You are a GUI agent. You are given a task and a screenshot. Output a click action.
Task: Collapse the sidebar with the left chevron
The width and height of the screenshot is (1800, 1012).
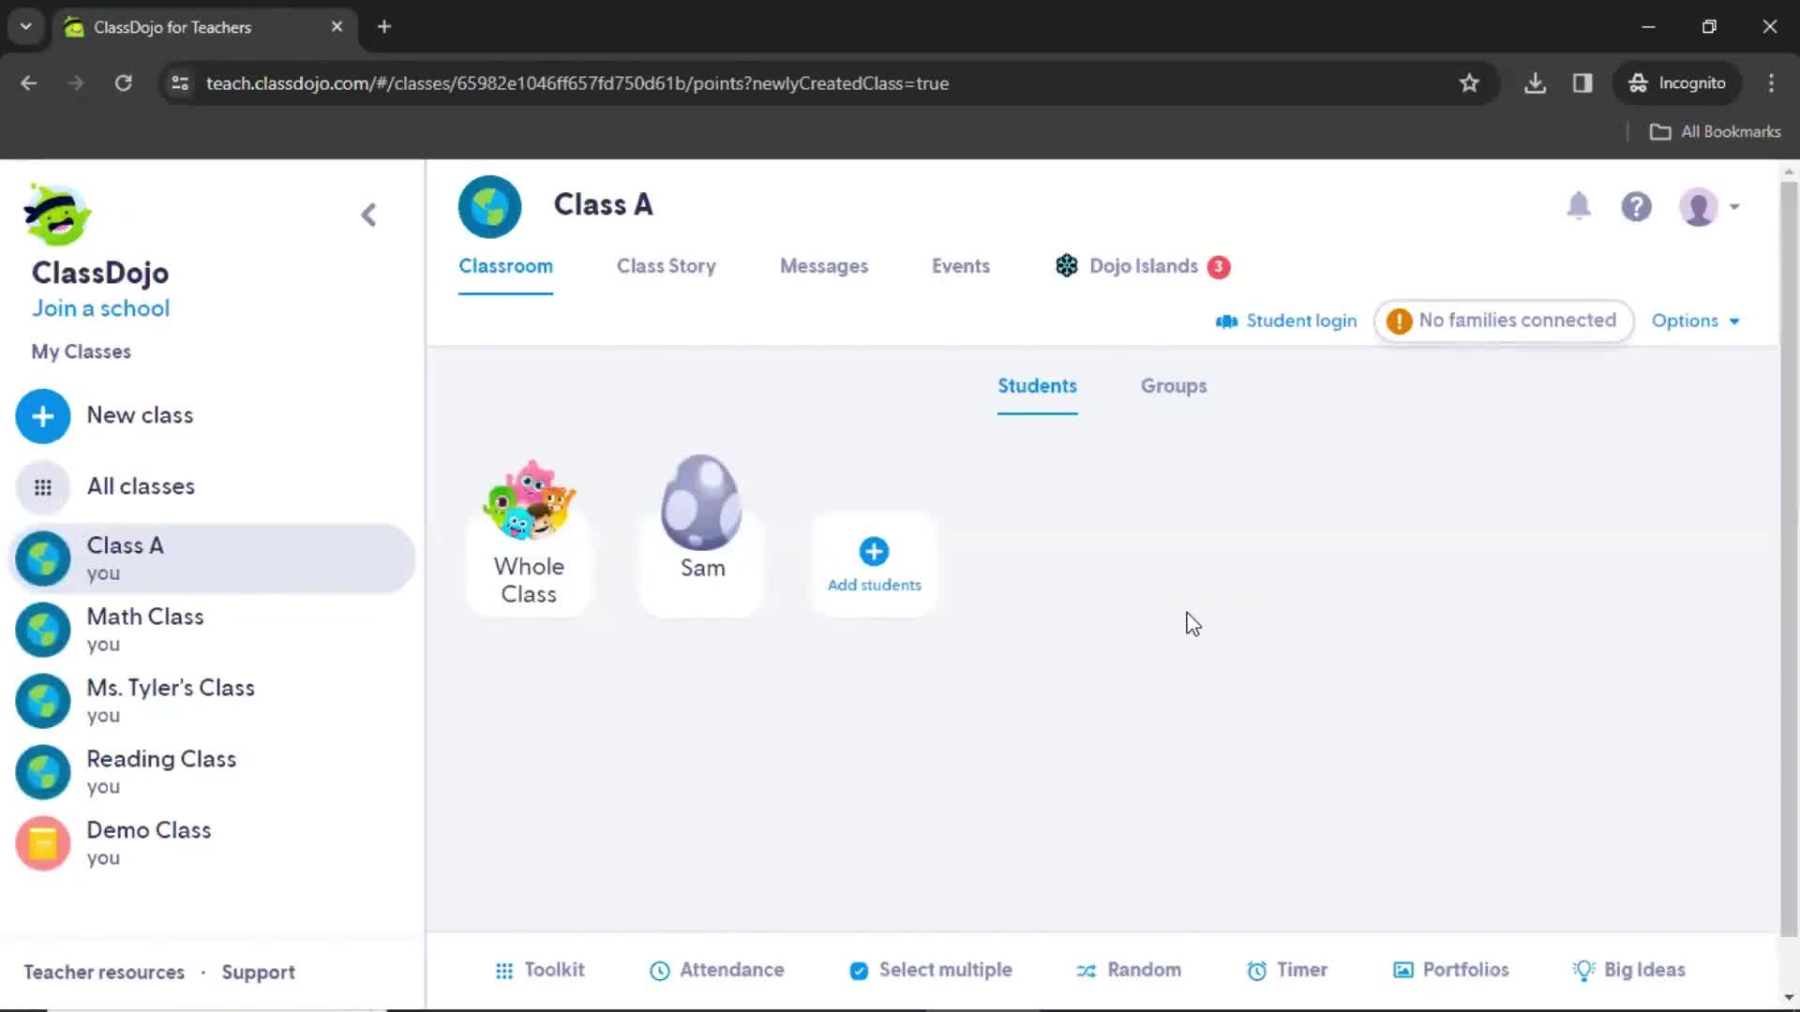click(368, 216)
